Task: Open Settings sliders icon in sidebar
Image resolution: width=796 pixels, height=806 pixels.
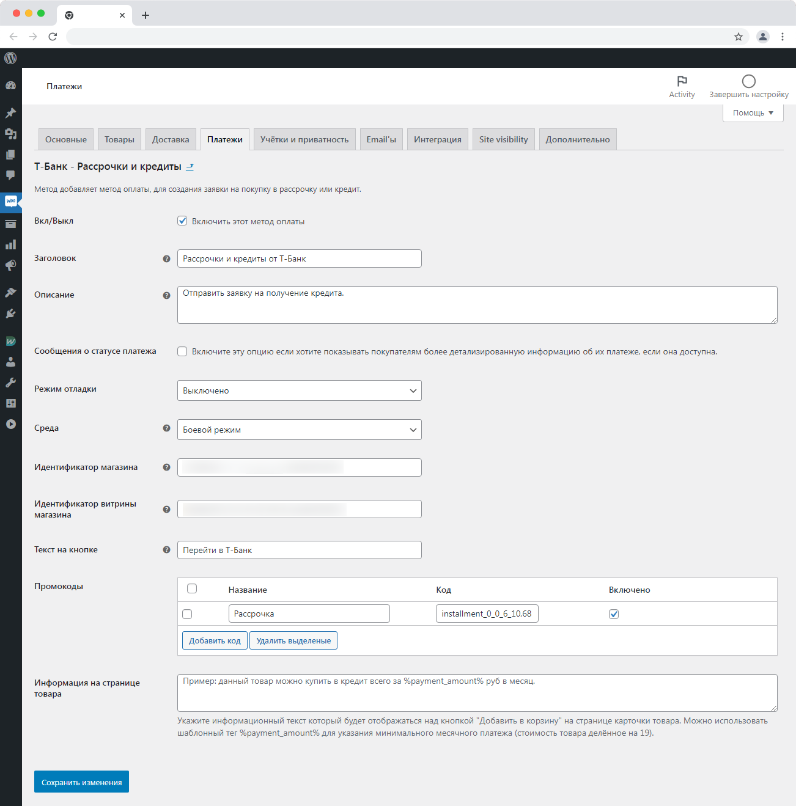Action: click(x=10, y=403)
